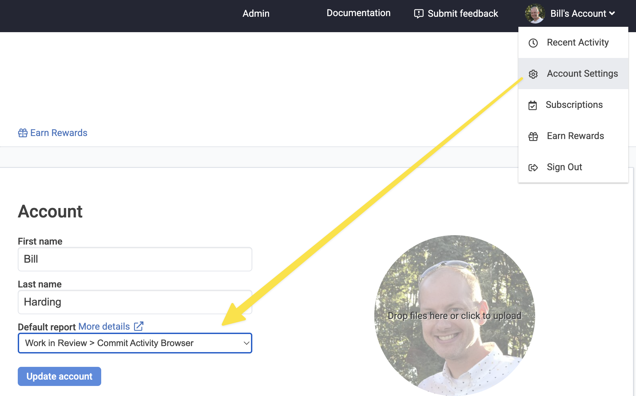Viewport: 636px width, 396px height.
Task: Click the clock icon beside Recent Activity
Action: (533, 43)
